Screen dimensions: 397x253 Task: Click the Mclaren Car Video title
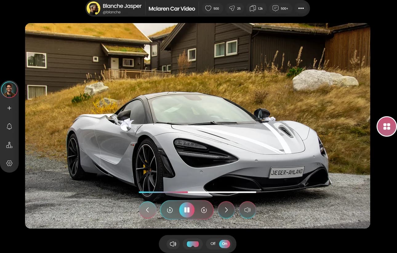pyautogui.click(x=172, y=9)
